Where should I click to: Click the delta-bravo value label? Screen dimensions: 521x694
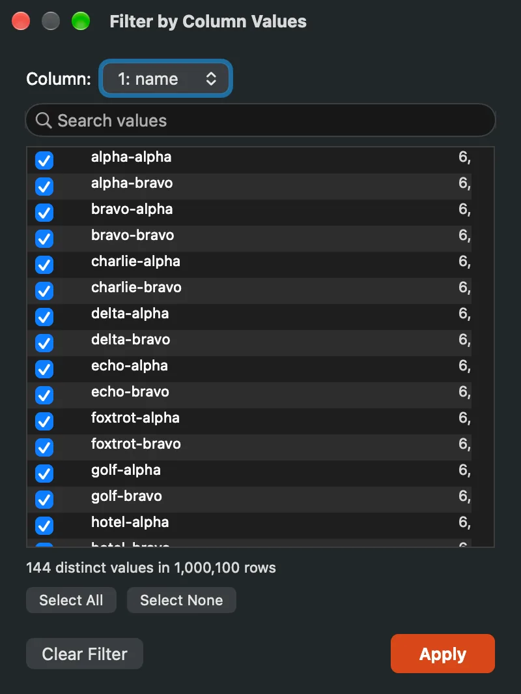point(130,340)
